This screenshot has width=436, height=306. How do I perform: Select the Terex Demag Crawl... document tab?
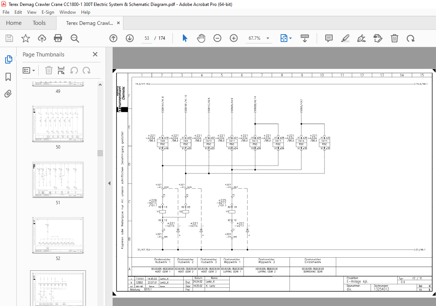click(89, 23)
